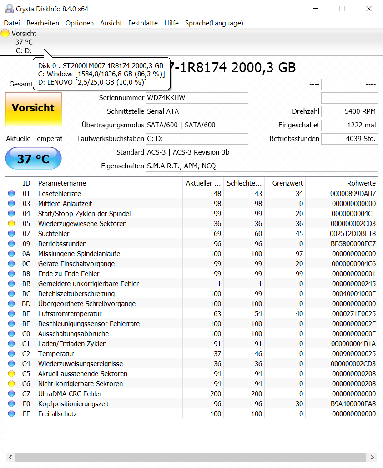Click the Rohwerte column header

(x=342, y=183)
